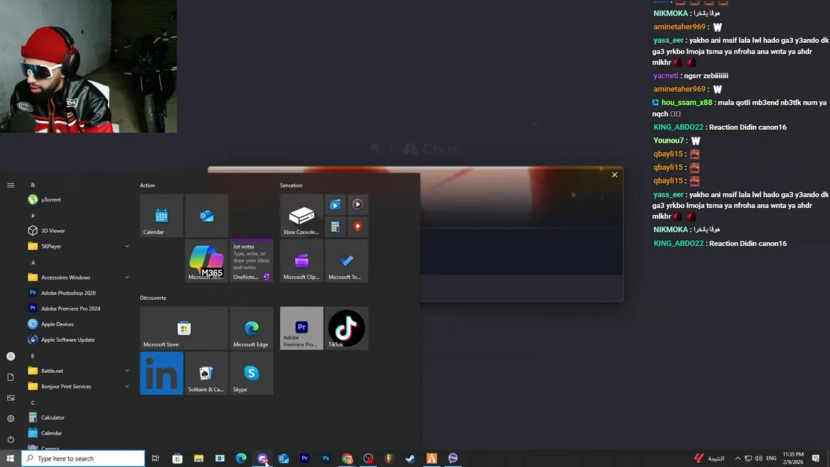Screen dimensions: 830x467
Task: Open Documents shortcut in Start menu rail
Action: click(10, 377)
